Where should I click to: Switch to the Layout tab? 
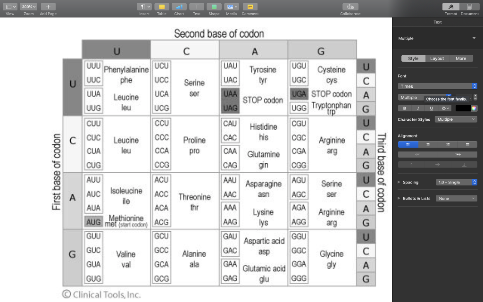437,58
